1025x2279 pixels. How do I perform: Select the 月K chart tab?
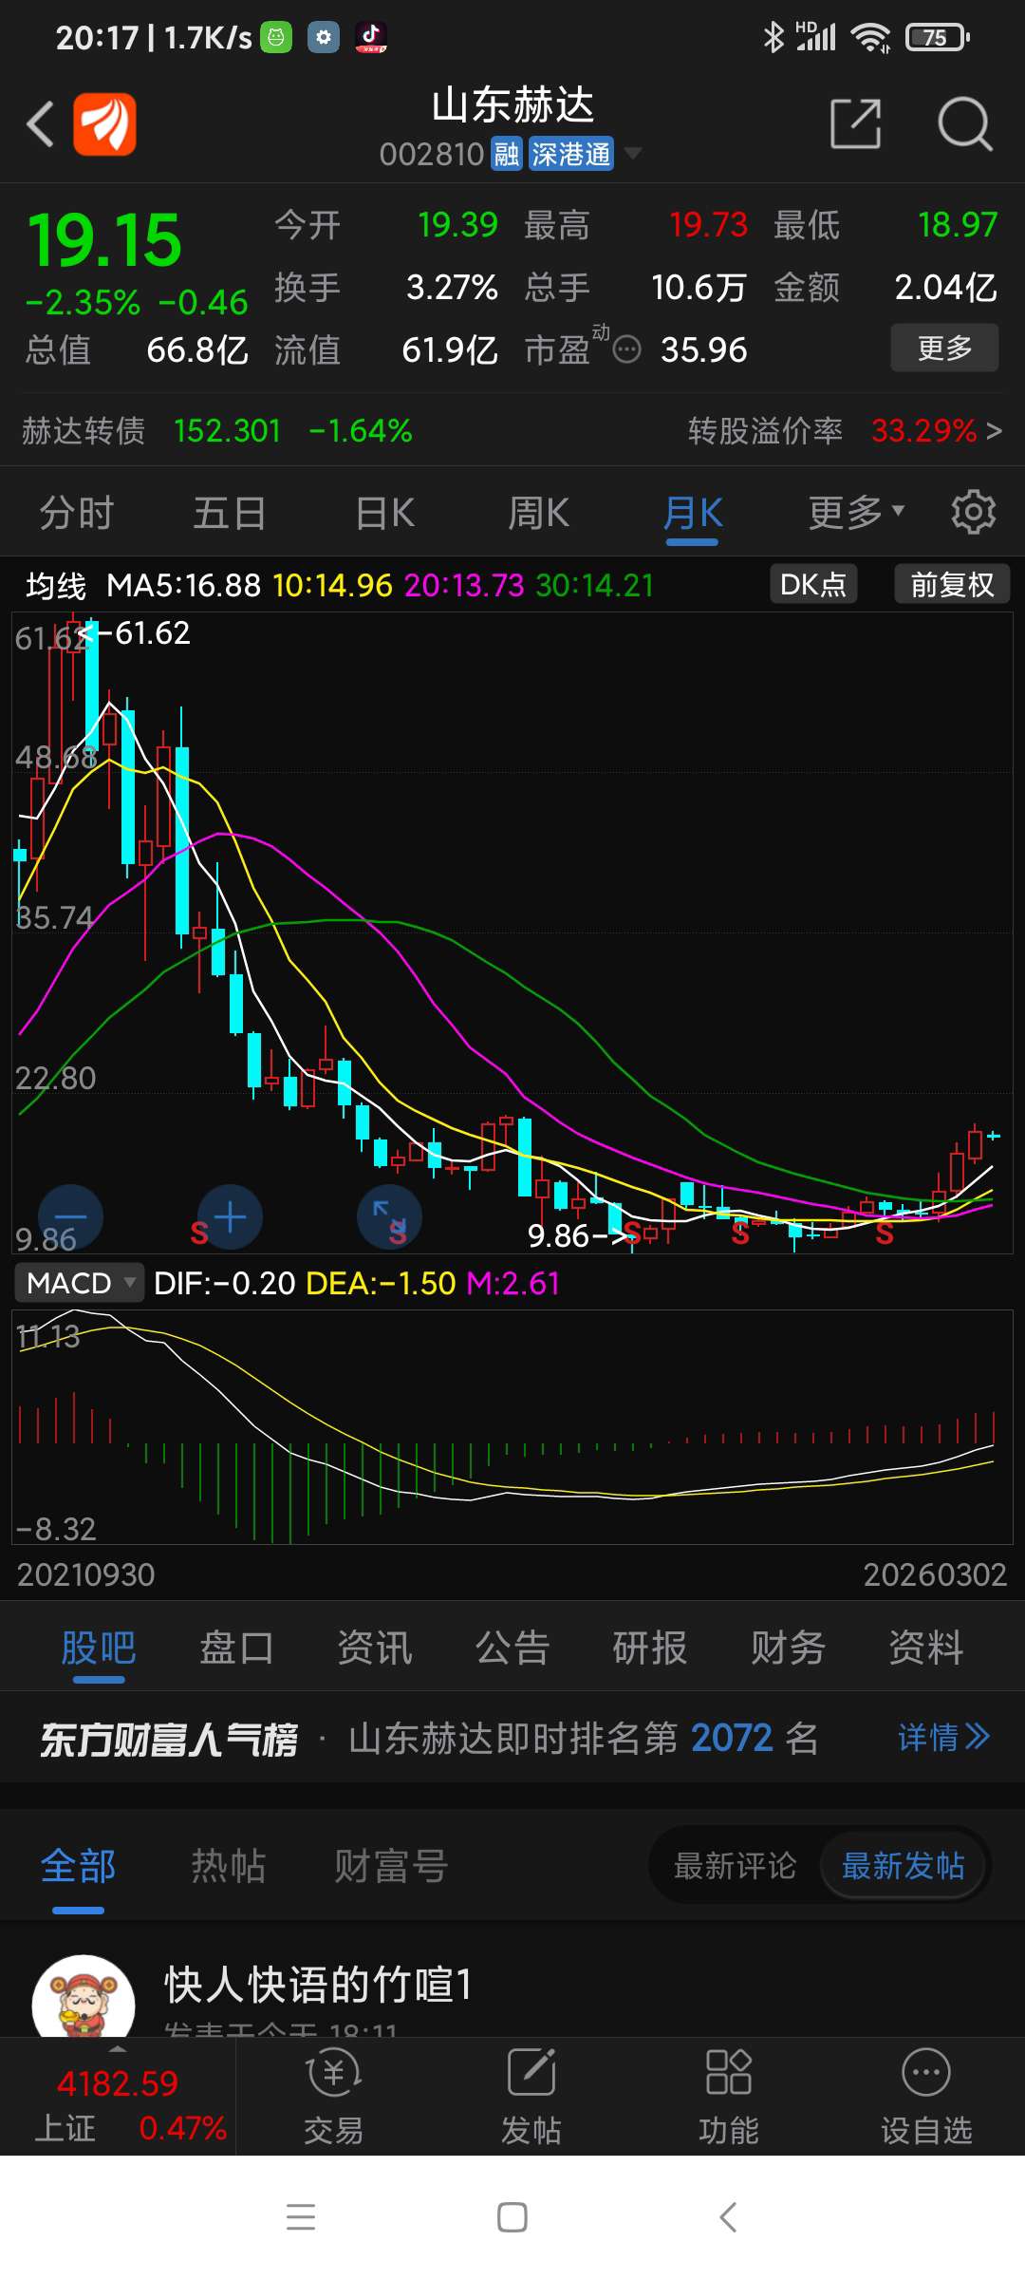coord(693,513)
